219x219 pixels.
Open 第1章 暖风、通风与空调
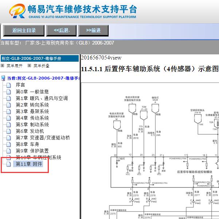42,98
